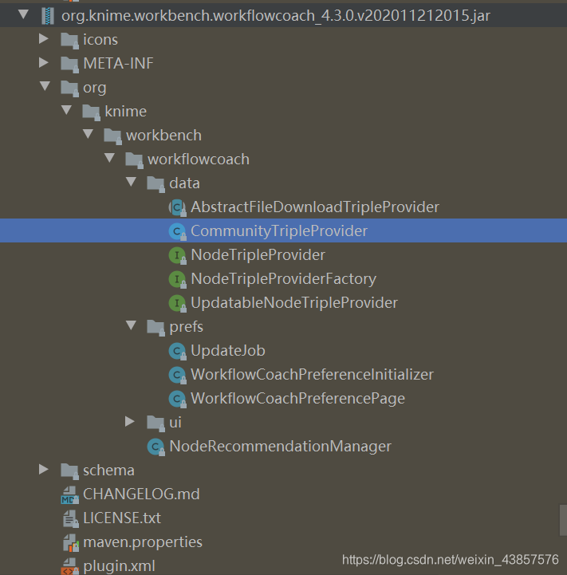
Task: Collapse the prefs folder arrow
Action: coord(132,325)
